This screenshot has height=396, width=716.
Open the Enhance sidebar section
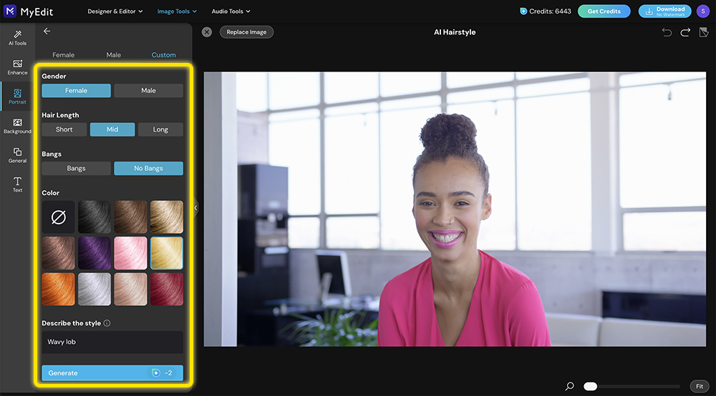click(17, 67)
